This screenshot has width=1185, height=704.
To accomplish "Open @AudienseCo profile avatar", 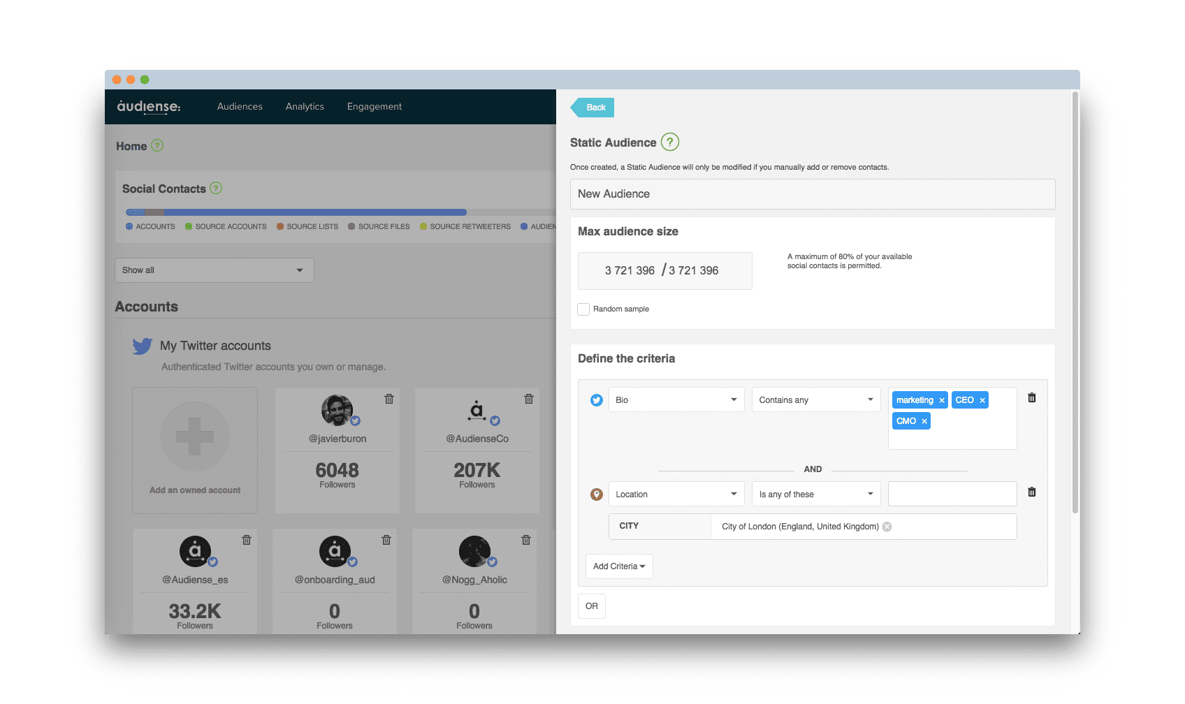I will pyautogui.click(x=477, y=411).
